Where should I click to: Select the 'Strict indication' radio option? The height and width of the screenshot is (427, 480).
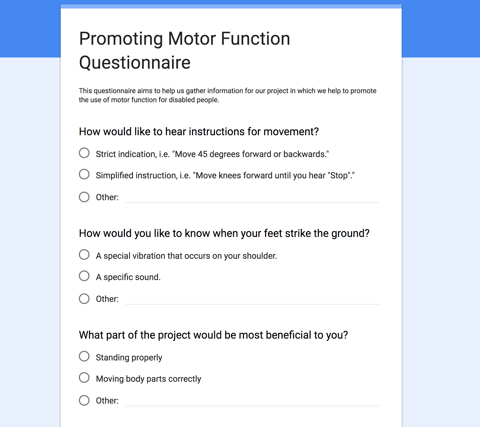pos(84,153)
